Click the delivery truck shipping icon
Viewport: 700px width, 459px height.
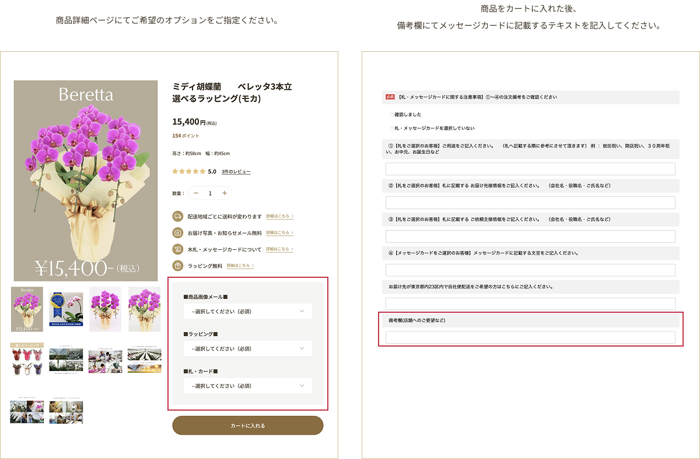(x=177, y=216)
